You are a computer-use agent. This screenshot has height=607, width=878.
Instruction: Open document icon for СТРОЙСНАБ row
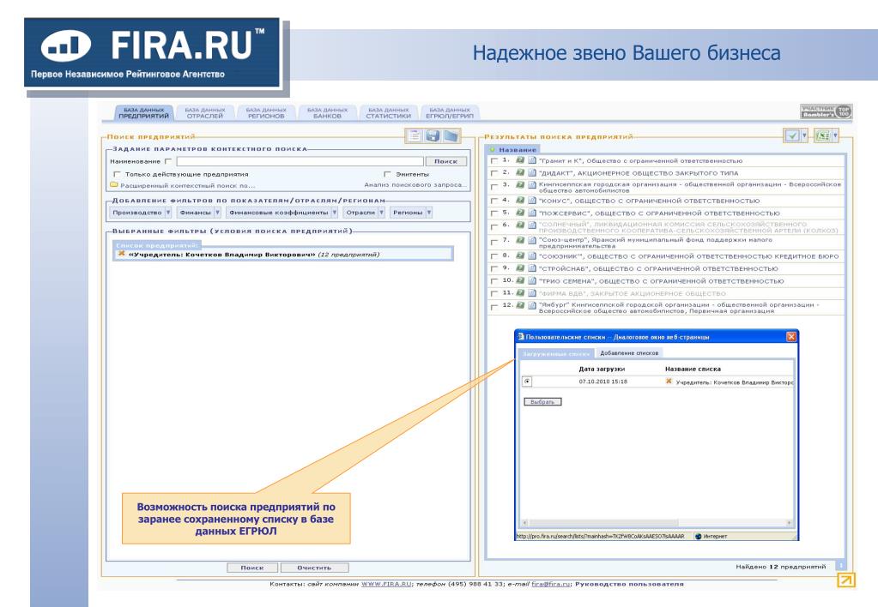[x=532, y=268]
